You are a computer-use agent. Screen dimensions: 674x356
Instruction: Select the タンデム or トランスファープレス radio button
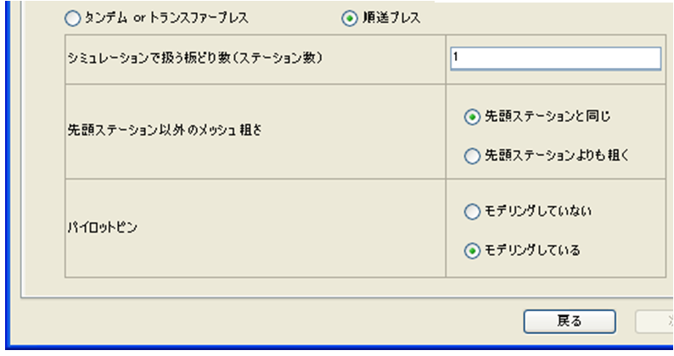point(72,19)
